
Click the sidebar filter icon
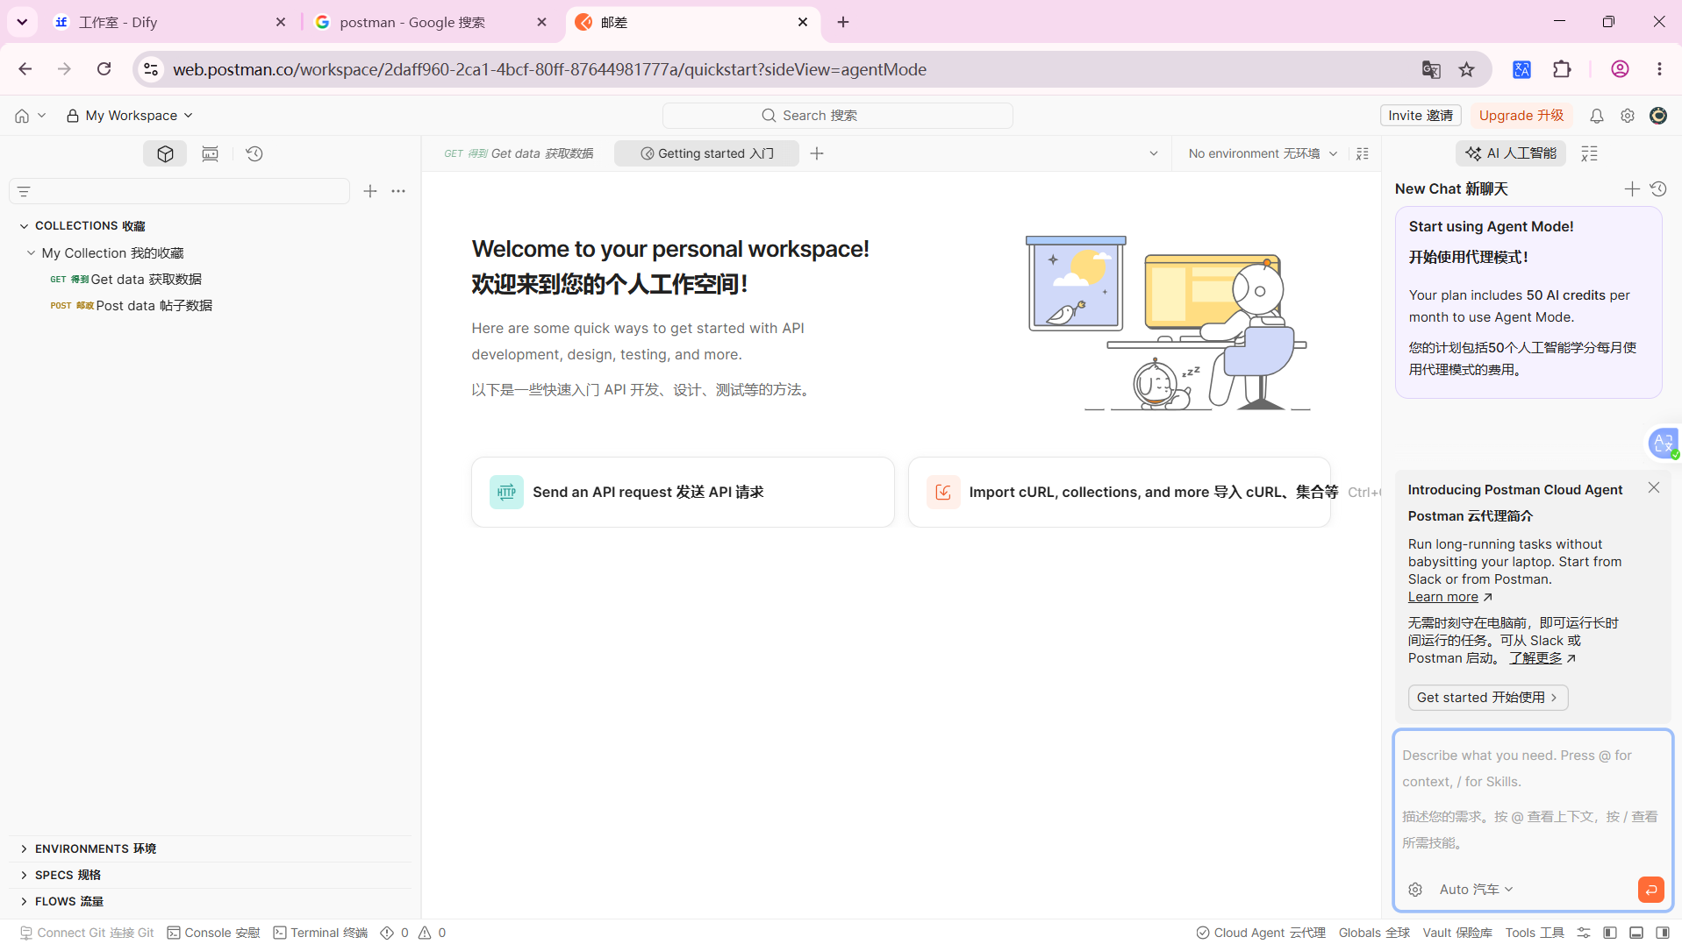24,191
